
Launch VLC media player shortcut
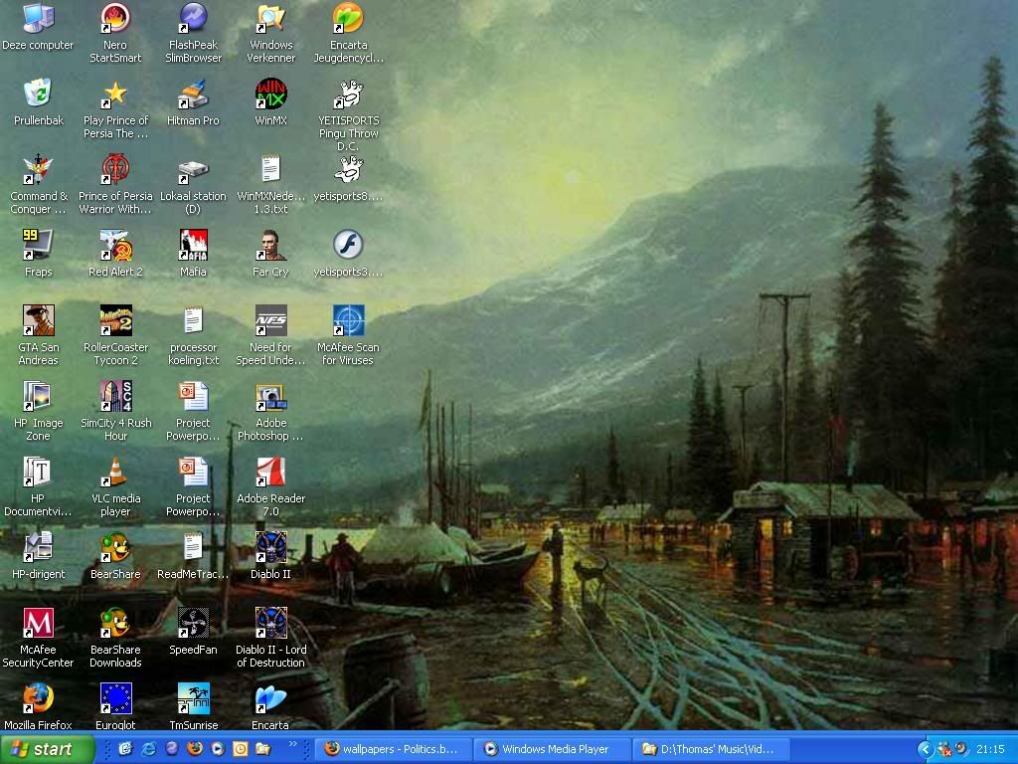click(115, 472)
